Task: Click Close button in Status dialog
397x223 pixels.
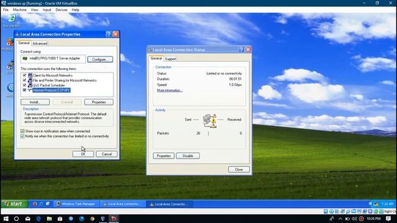Action: (239, 169)
